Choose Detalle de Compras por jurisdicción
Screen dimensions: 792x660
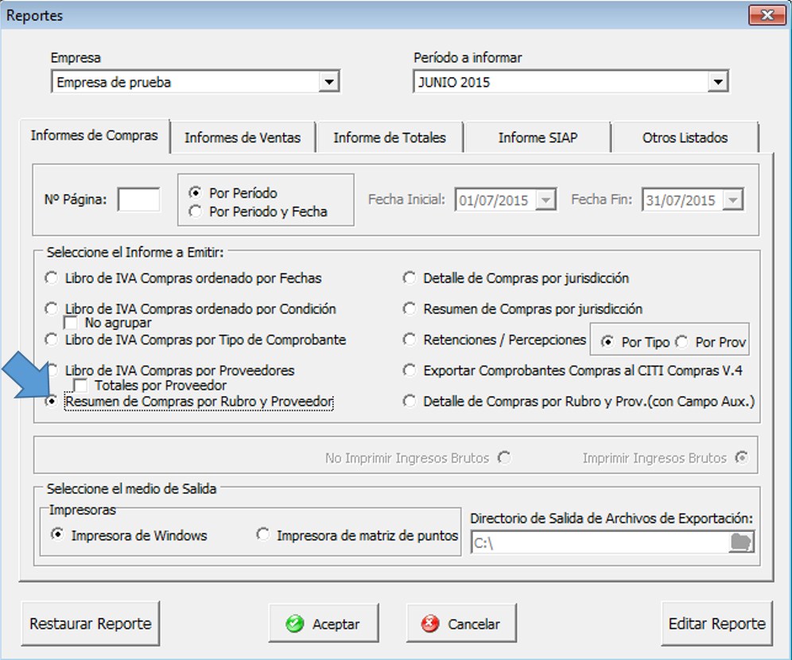point(410,278)
